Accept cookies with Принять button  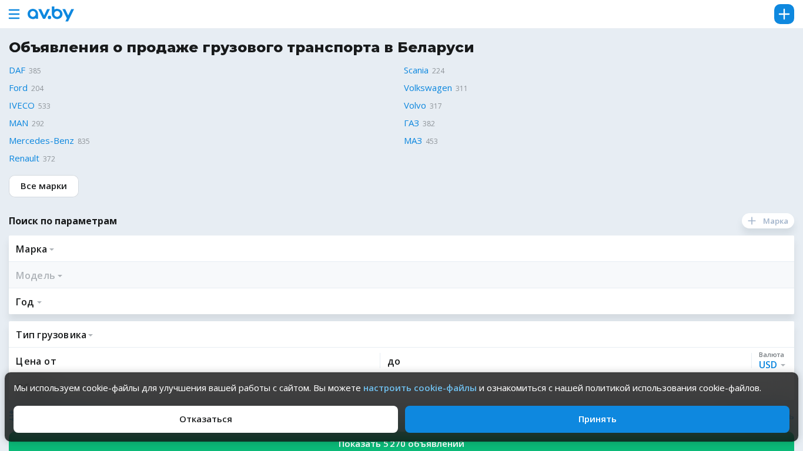pyautogui.click(x=597, y=419)
